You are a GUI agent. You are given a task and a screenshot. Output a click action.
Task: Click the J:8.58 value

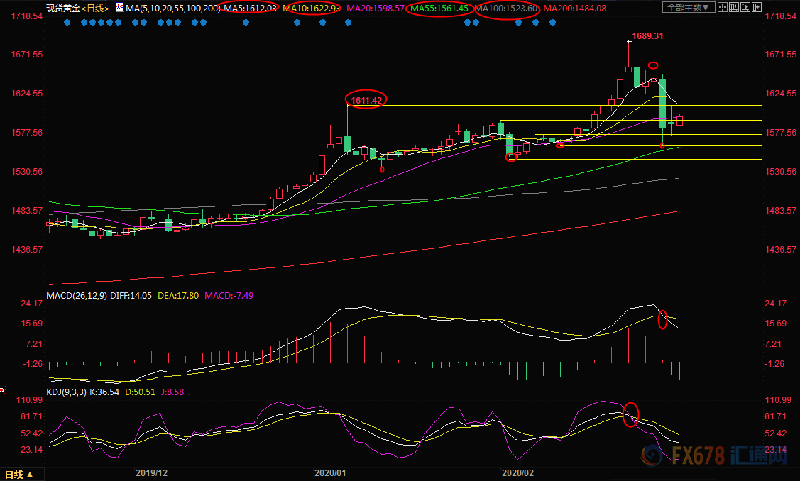(172, 392)
